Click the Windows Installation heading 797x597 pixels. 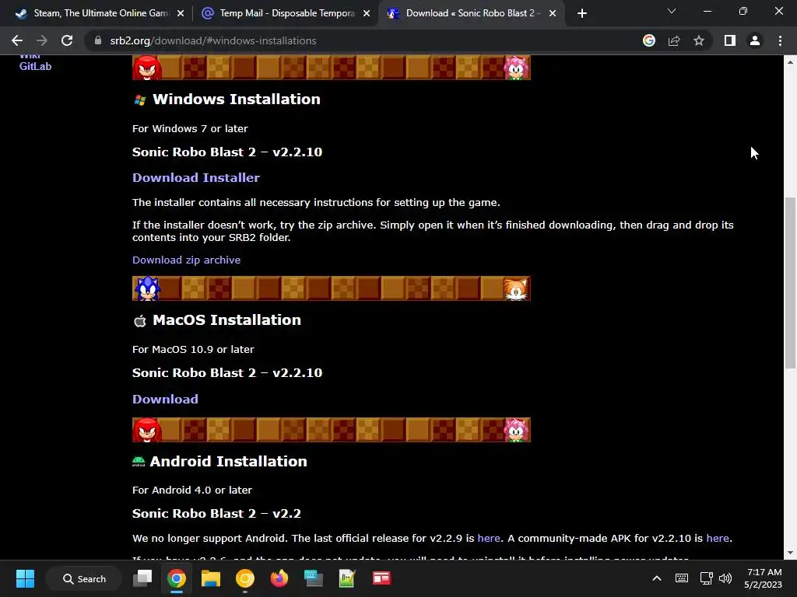(x=237, y=99)
